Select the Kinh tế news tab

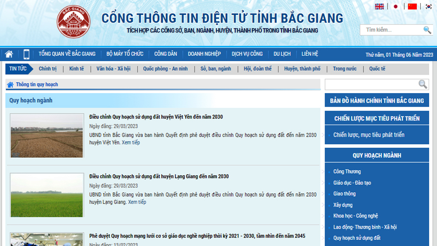click(x=76, y=69)
